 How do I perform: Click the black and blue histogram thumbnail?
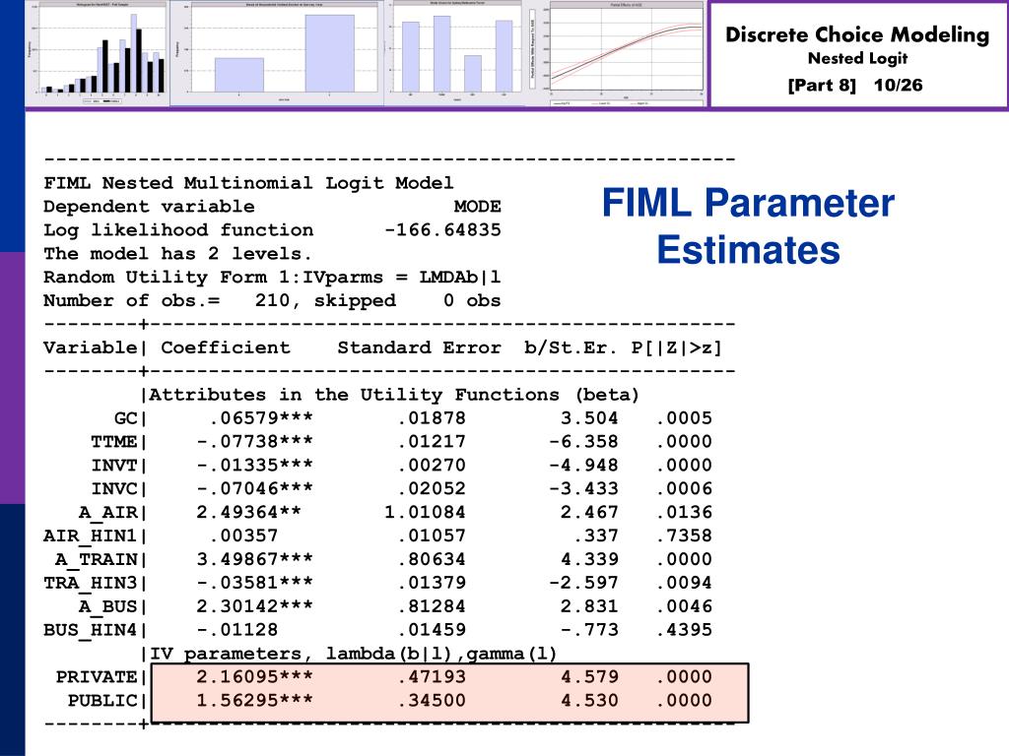(x=98, y=53)
